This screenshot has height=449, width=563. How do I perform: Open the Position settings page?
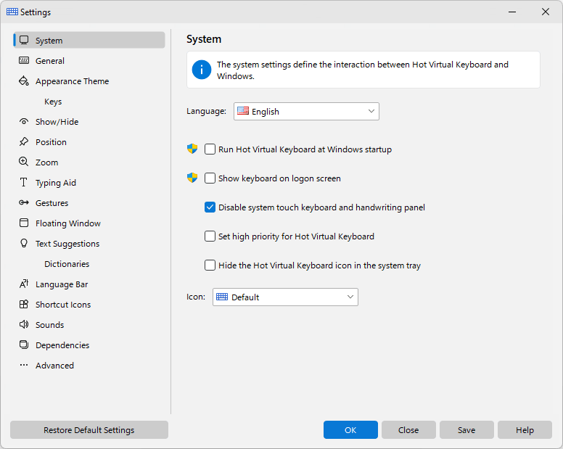(x=89, y=142)
